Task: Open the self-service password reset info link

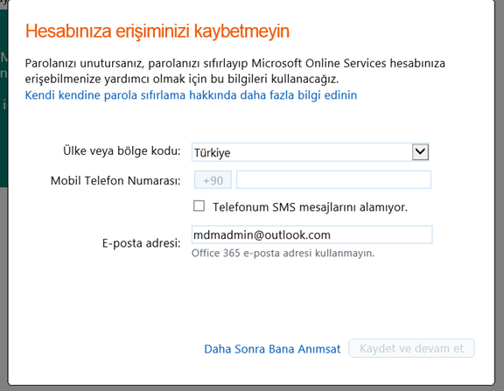Action: (x=191, y=95)
